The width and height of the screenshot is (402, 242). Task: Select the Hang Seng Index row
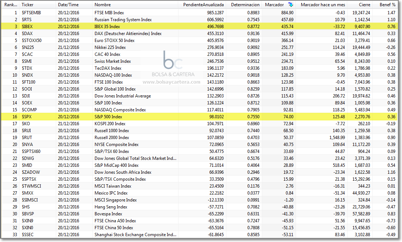[x=199, y=206]
